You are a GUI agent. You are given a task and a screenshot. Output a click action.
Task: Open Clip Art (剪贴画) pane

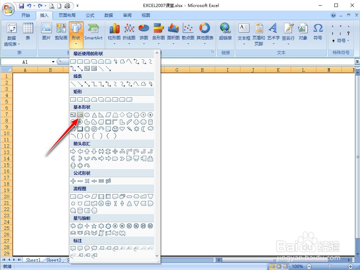click(x=61, y=32)
